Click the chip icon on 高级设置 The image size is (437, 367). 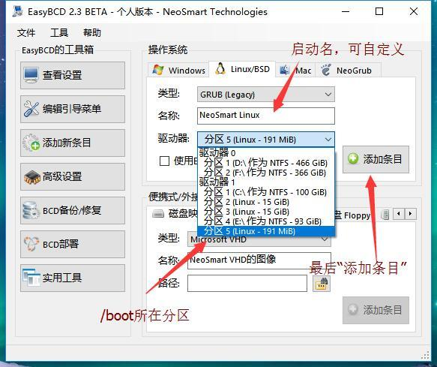[x=32, y=177]
